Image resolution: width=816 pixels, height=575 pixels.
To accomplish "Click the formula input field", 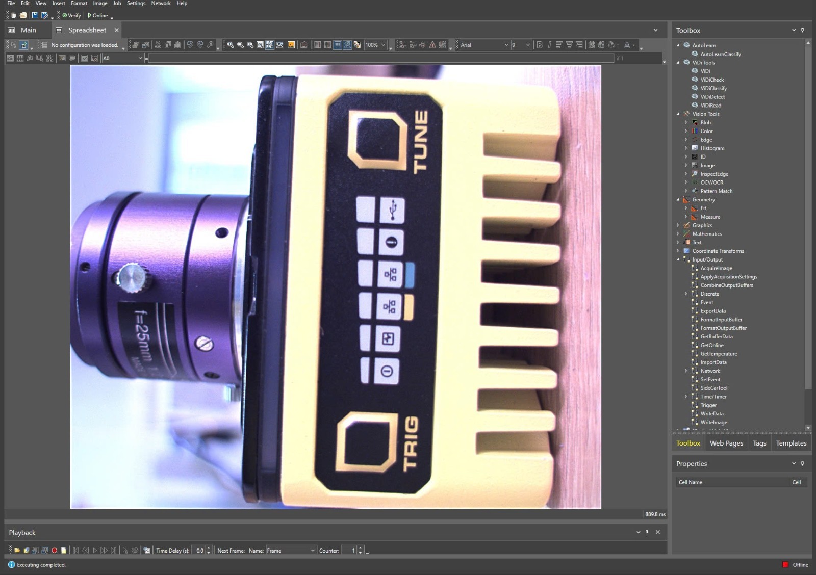I will click(381, 58).
